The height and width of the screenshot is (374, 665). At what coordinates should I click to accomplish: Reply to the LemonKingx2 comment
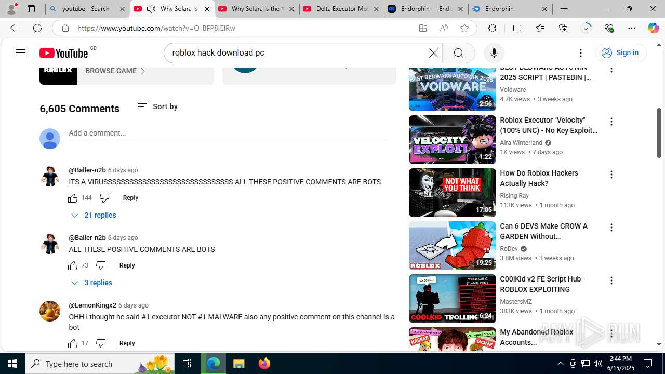pyautogui.click(x=127, y=343)
